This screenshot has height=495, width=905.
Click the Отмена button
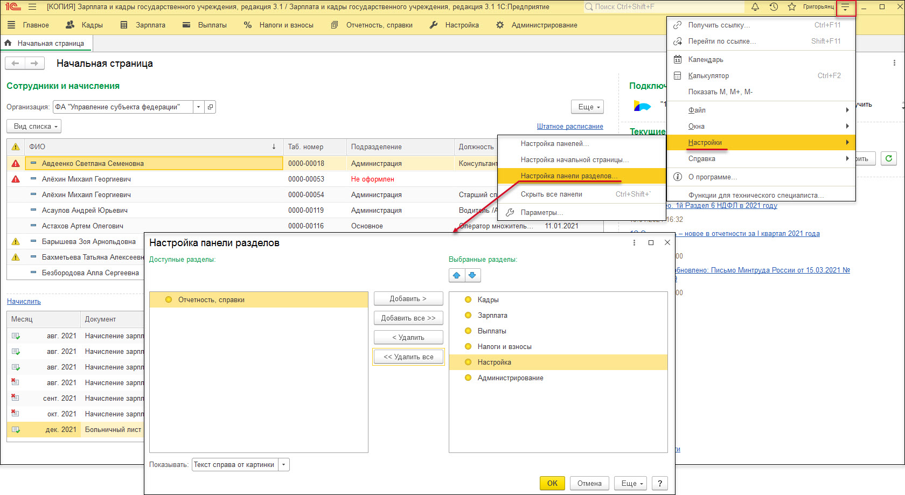tap(589, 483)
